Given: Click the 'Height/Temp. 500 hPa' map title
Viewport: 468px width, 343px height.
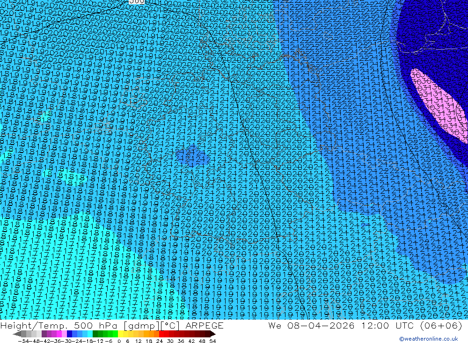Looking at the screenshot, I should [60, 325].
